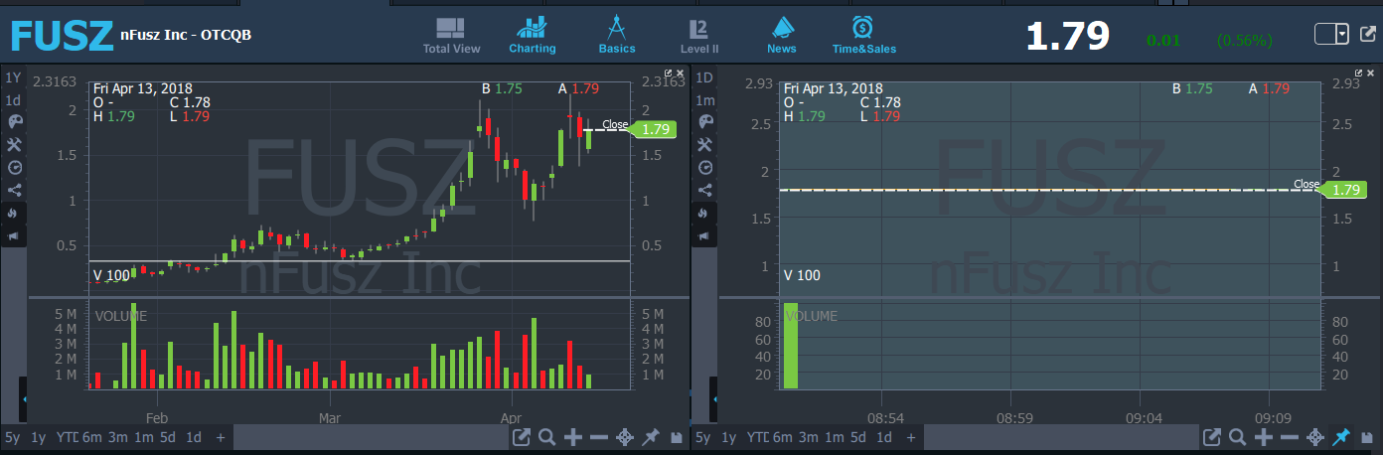The height and width of the screenshot is (455, 1383).
Task: Open the layout dropdown in the top right
Action: pos(1342,35)
